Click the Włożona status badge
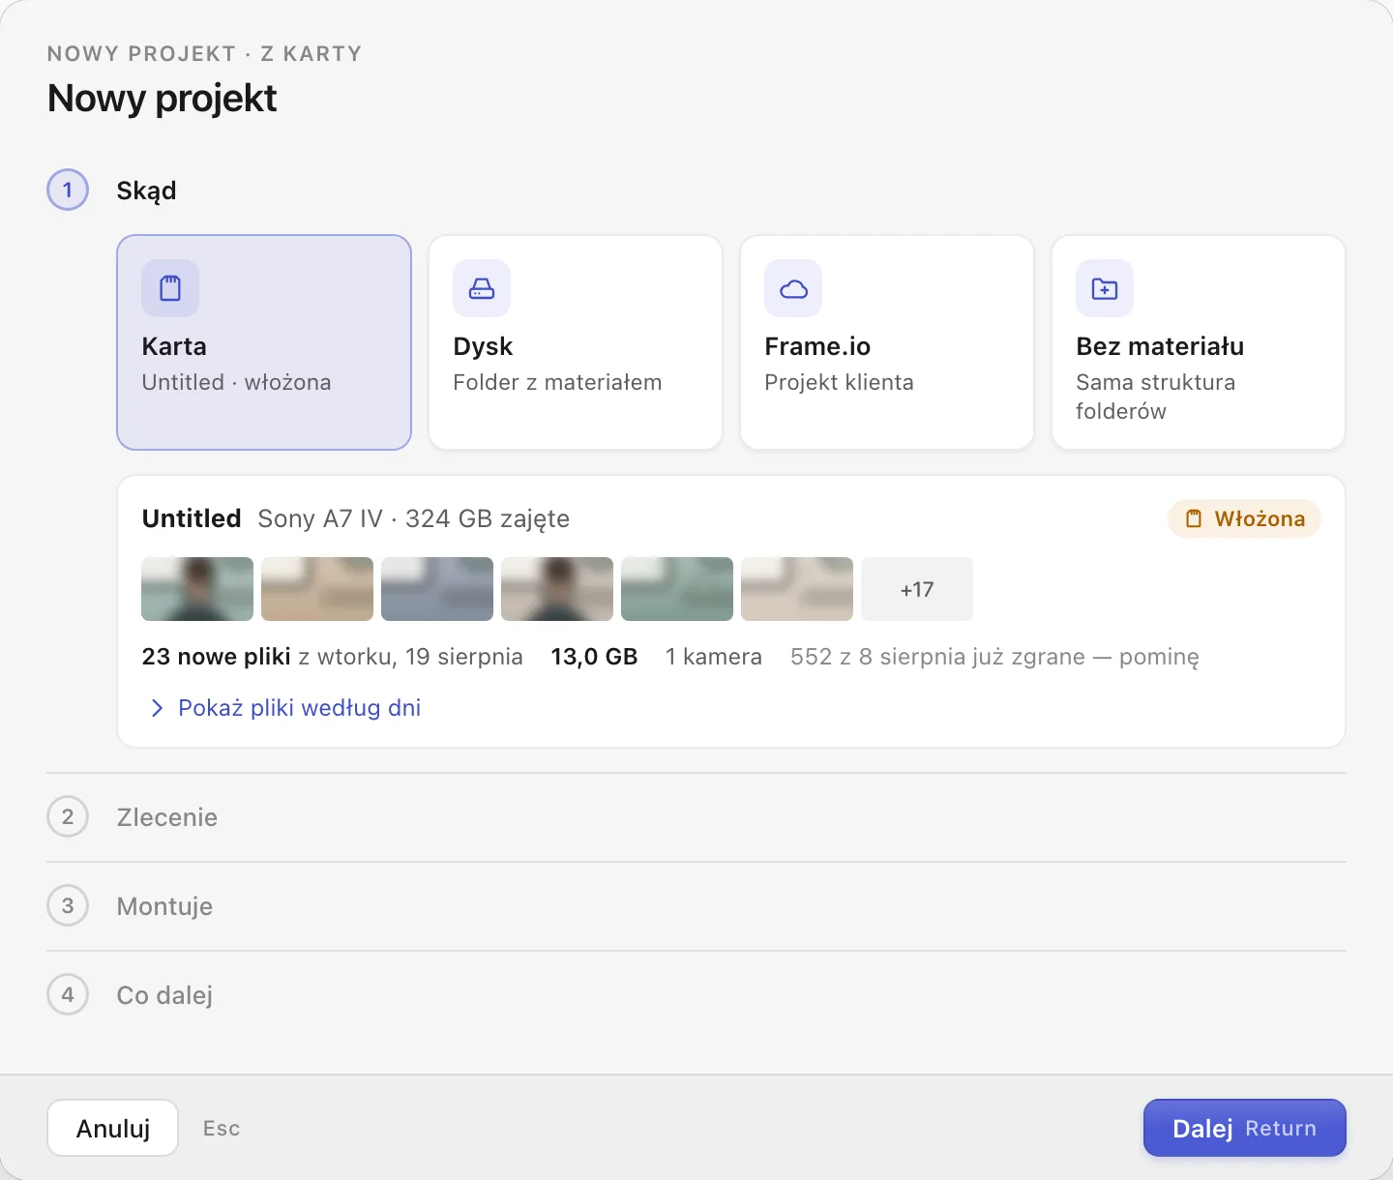 (x=1244, y=518)
